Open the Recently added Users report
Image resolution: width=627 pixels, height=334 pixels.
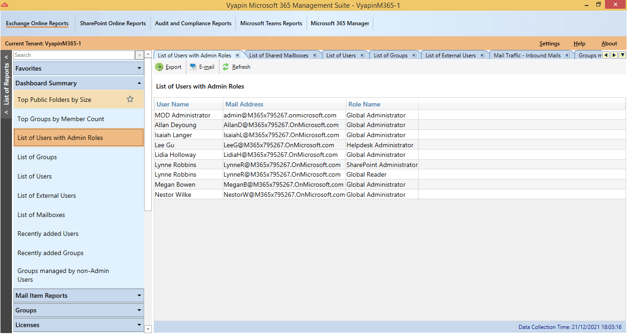pos(78,234)
